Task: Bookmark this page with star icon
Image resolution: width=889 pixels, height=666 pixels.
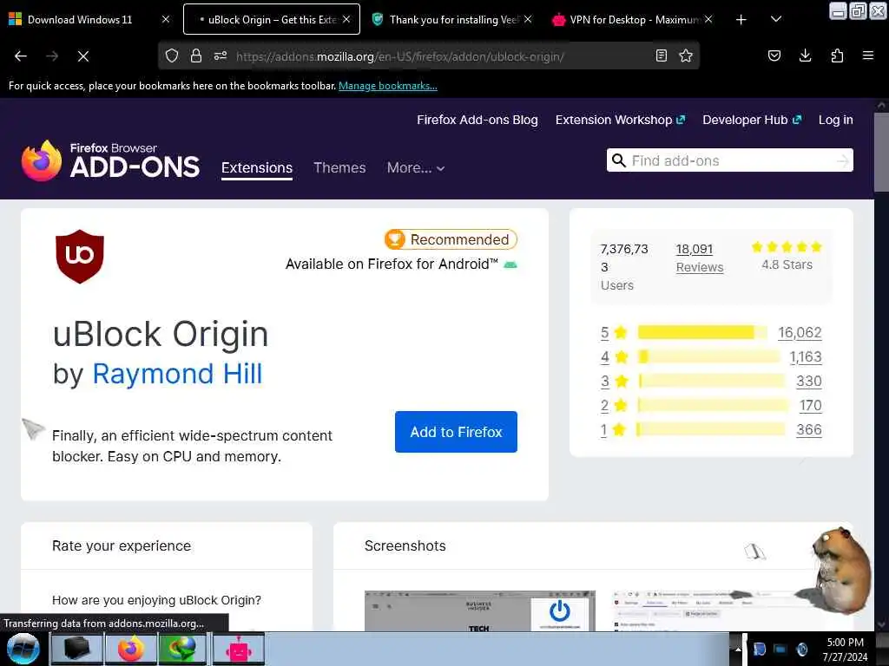Action: (686, 55)
